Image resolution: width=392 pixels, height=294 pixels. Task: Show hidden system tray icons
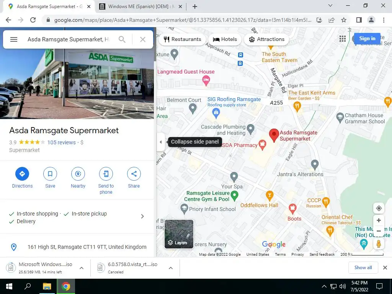click(x=324, y=286)
